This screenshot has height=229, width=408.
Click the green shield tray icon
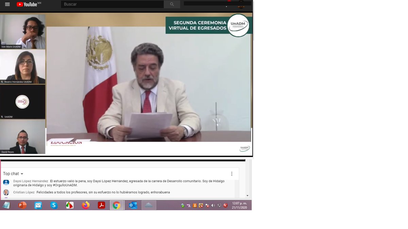[183, 205]
